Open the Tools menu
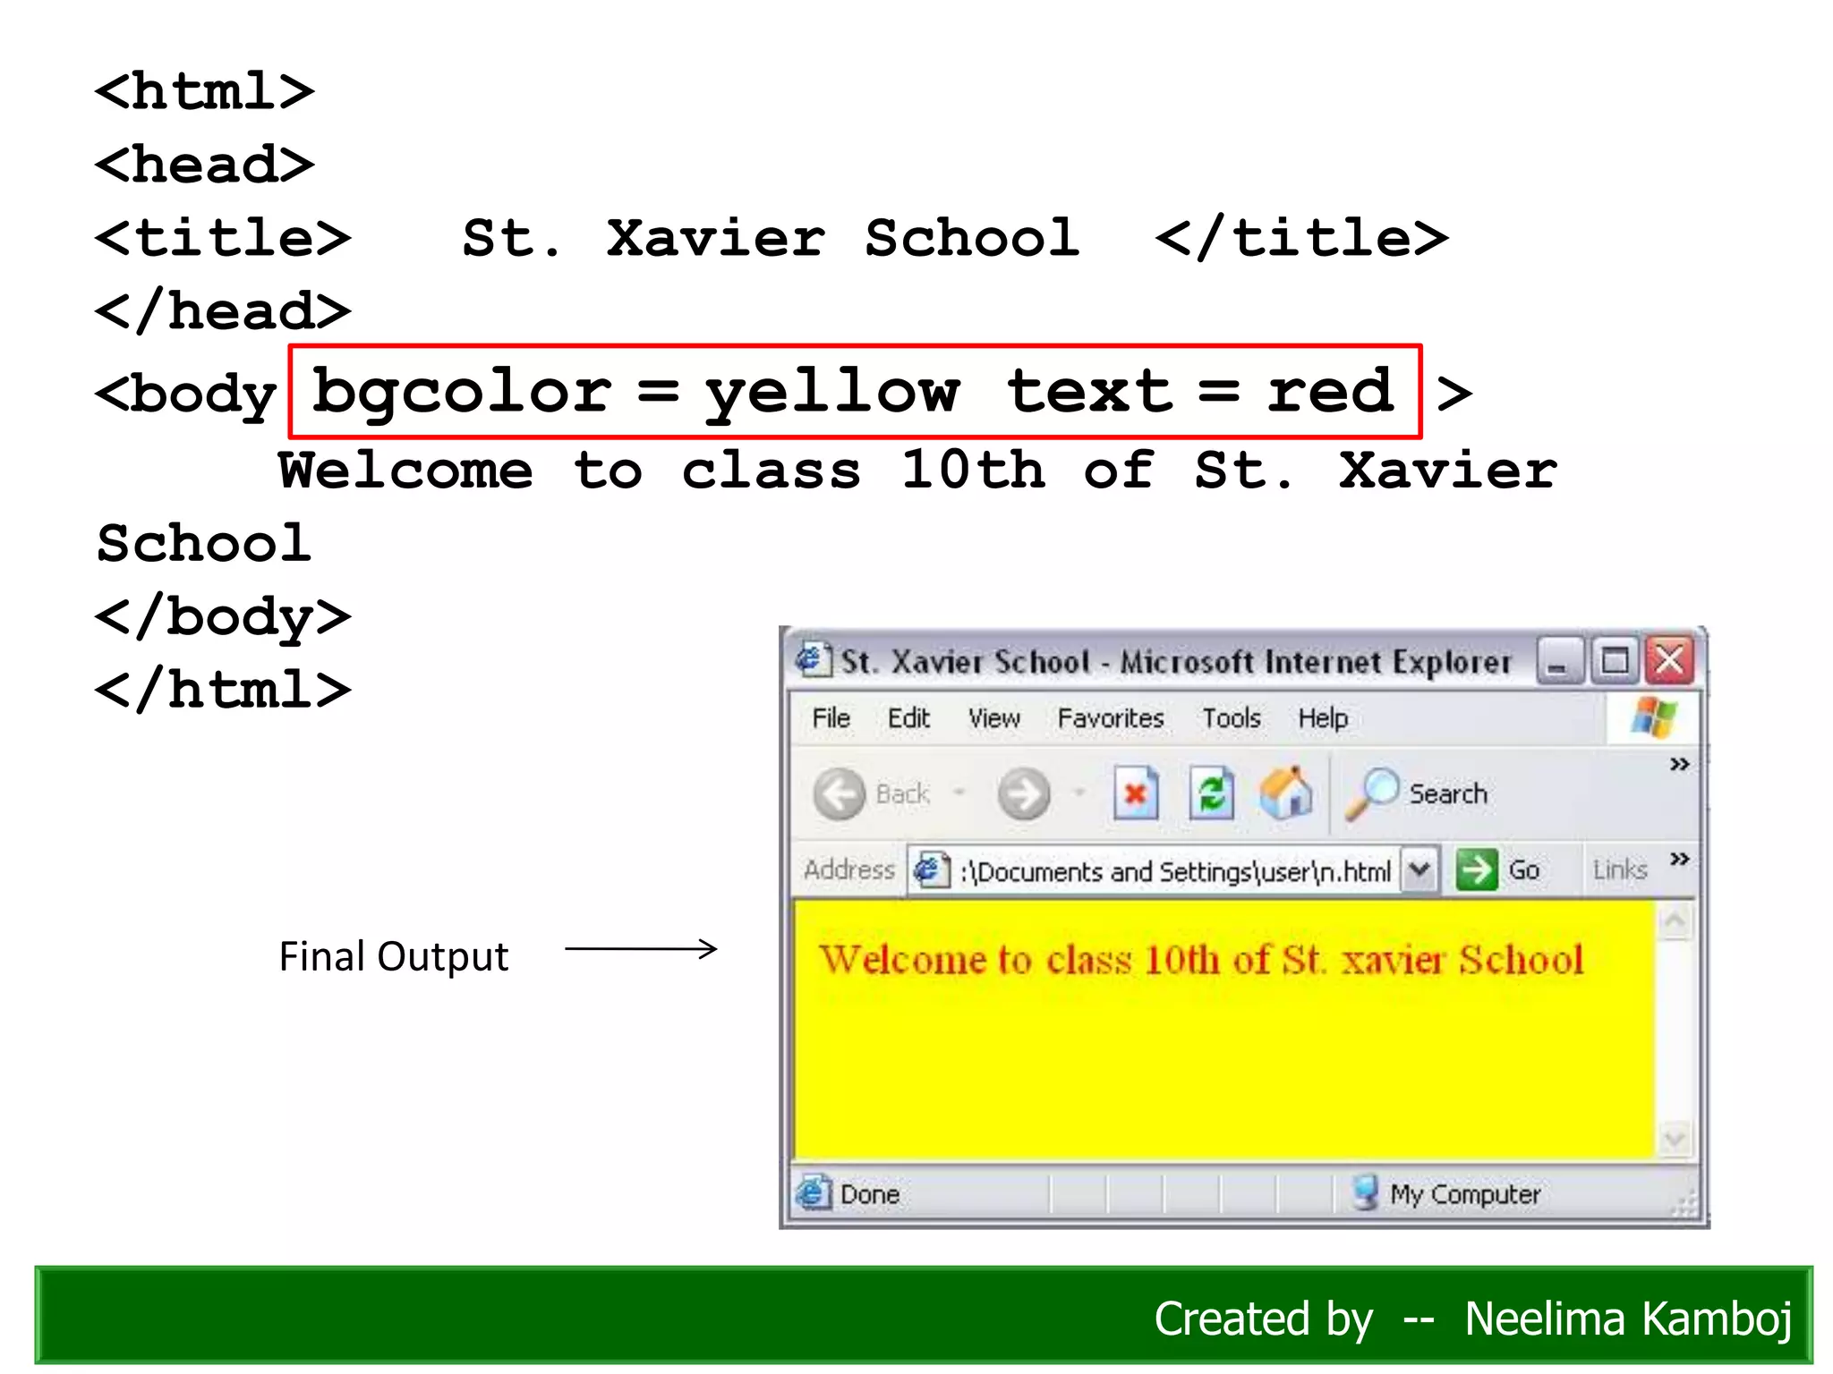The width and height of the screenshot is (1833, 1374). [1231, 718]
